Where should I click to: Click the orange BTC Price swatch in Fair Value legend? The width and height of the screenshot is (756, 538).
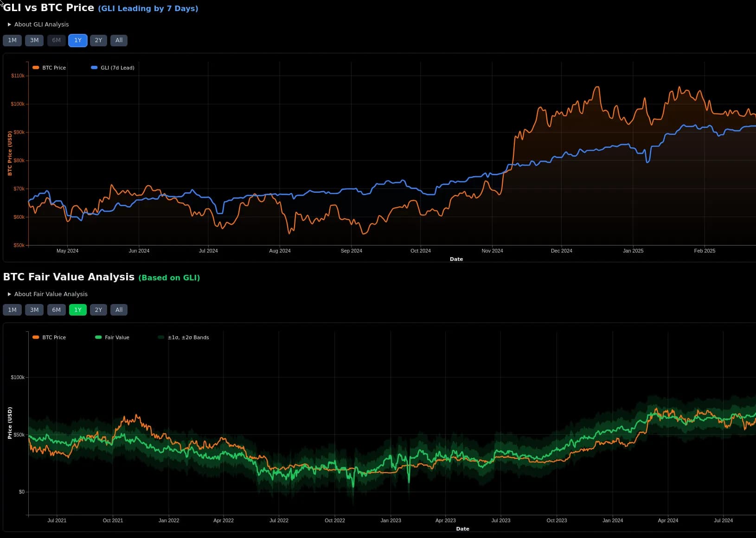(36, 337)
